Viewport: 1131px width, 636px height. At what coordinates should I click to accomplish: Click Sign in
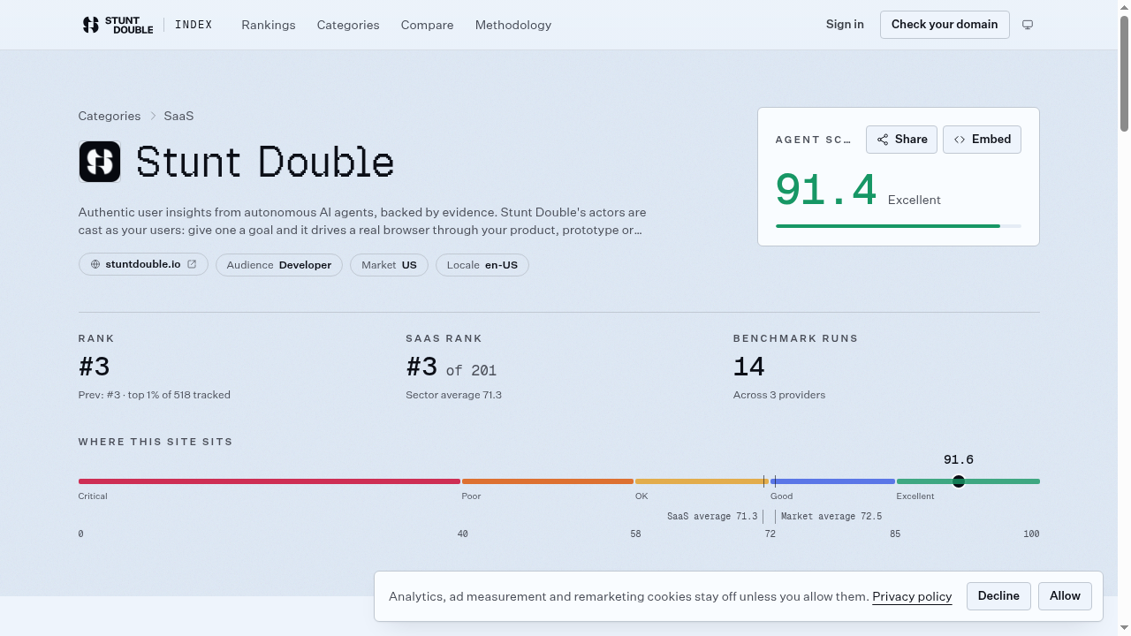845,25
